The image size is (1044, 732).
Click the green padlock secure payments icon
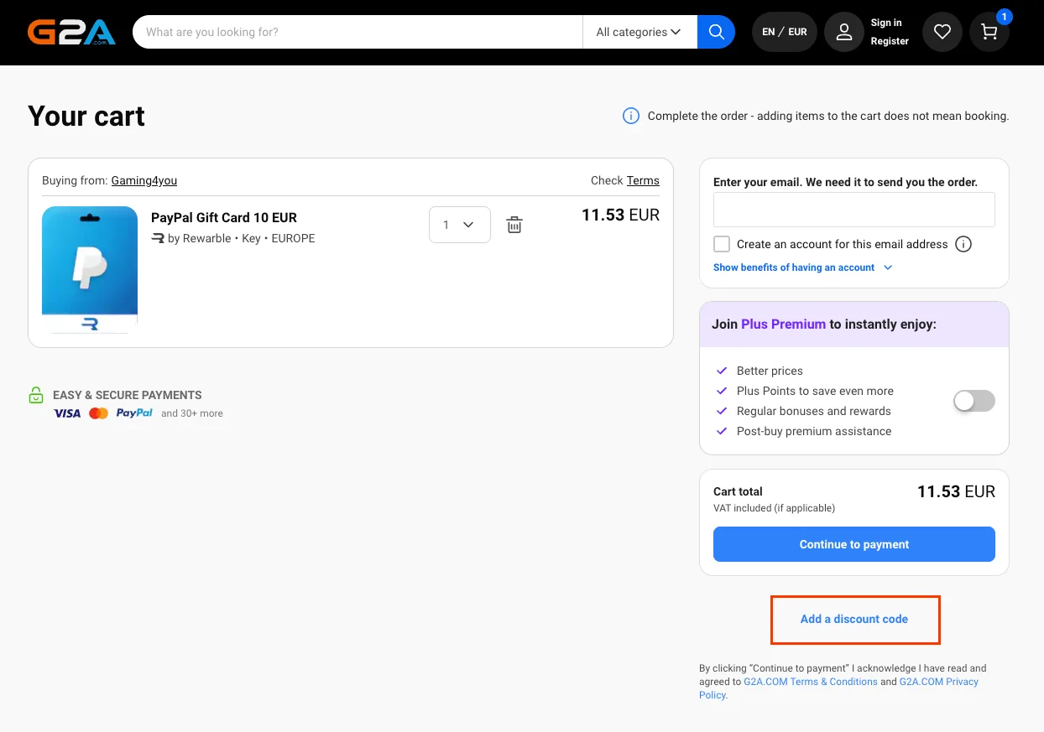pos(36,395)
